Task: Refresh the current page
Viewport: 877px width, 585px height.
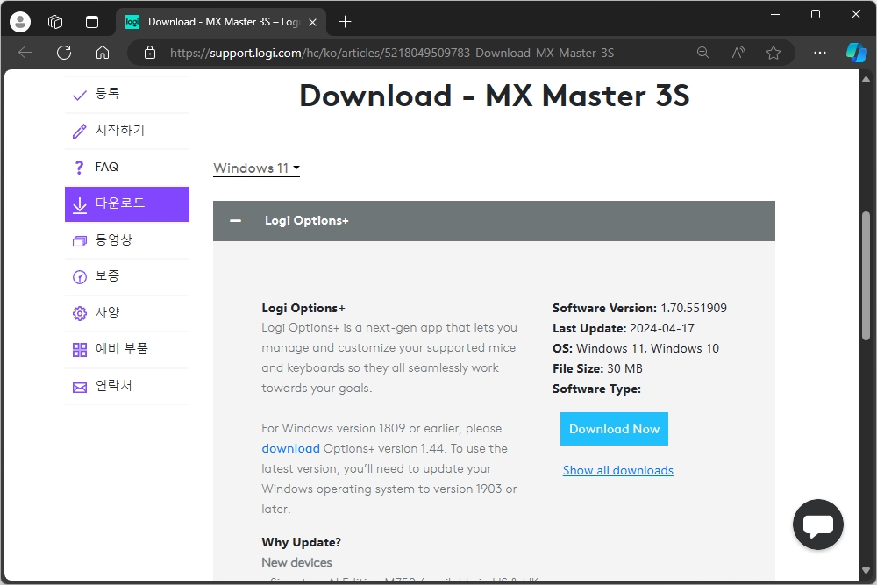Action: pyautogui.click(x=64, y=53)
